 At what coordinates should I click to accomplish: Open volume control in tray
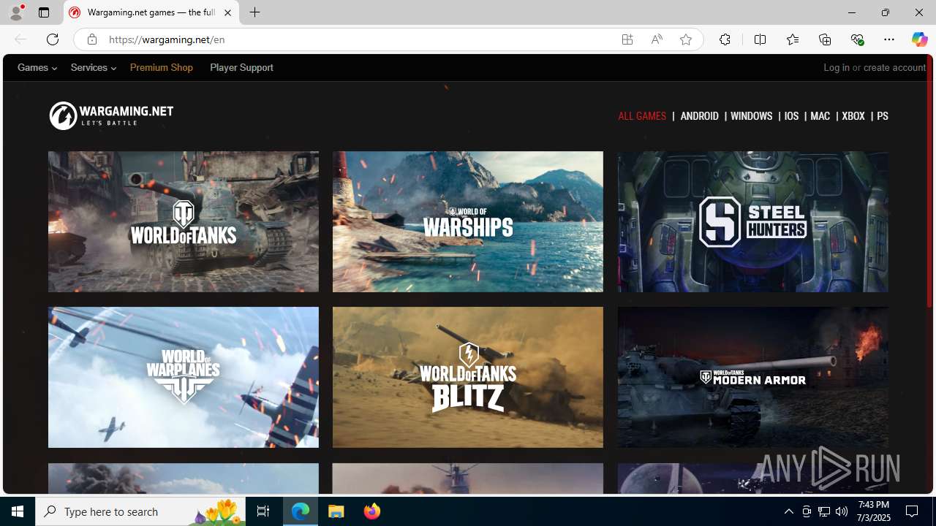coord(842,511)
